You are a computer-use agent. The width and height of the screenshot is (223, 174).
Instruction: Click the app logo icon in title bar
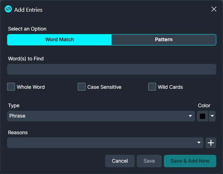click(x=8, y=9)
